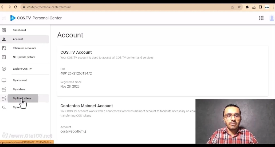Click the Dashboard grid icon
The image size is (275, 147).
4,30
